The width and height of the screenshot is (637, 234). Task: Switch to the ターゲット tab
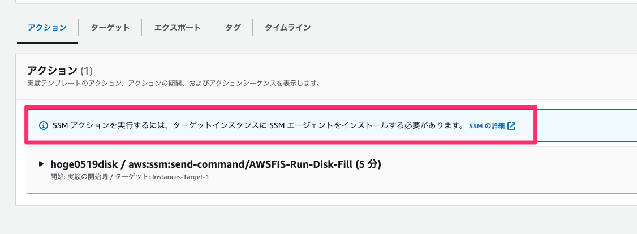(x=110, y=28)
